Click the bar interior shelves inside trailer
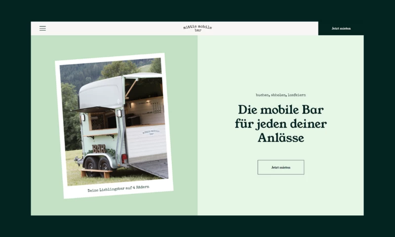The image size is (395, 237). (x=148, y=106)
